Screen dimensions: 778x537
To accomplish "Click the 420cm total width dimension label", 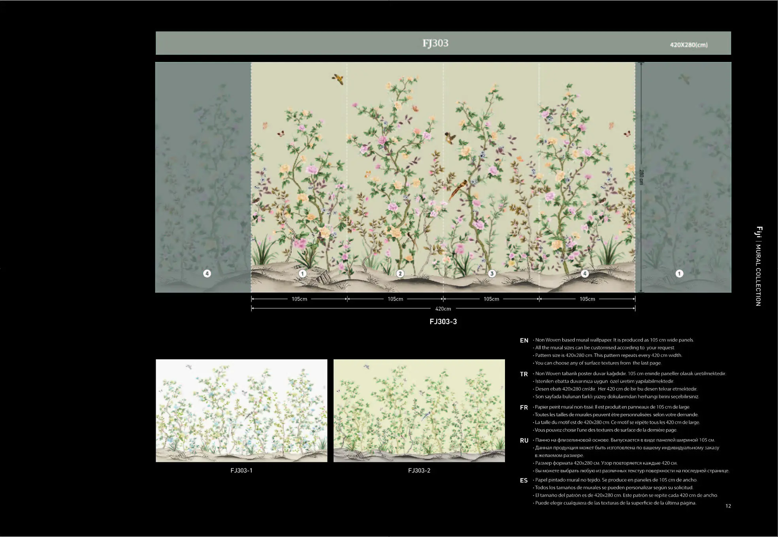I will tap(443, 309).
